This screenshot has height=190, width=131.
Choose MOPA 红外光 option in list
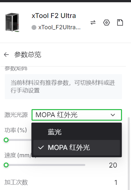[x=77, y=148]
